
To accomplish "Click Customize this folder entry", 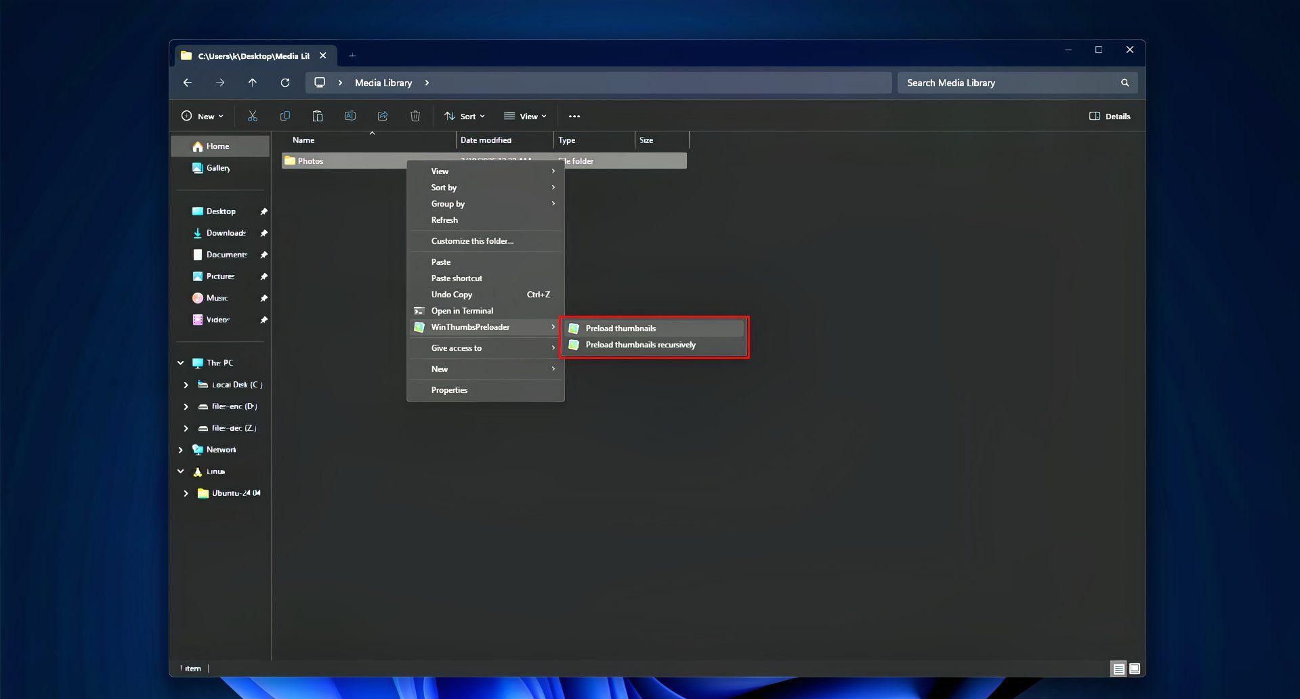I will point(486,241).
